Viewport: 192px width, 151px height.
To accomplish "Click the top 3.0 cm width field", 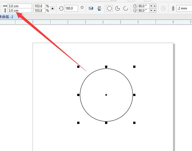I will point(20,6).
